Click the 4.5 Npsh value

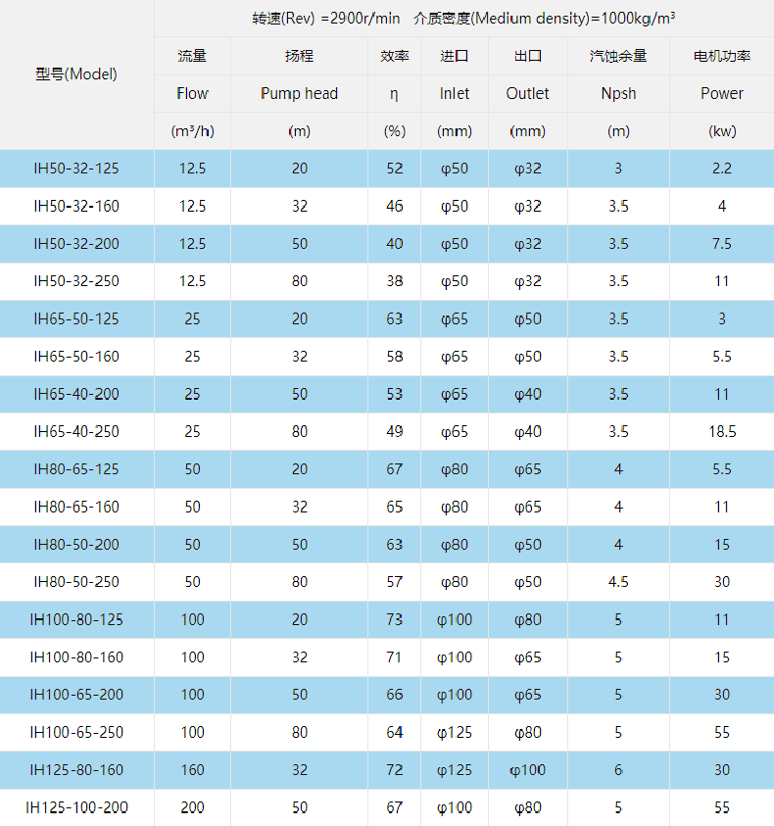tap(618, 582)
